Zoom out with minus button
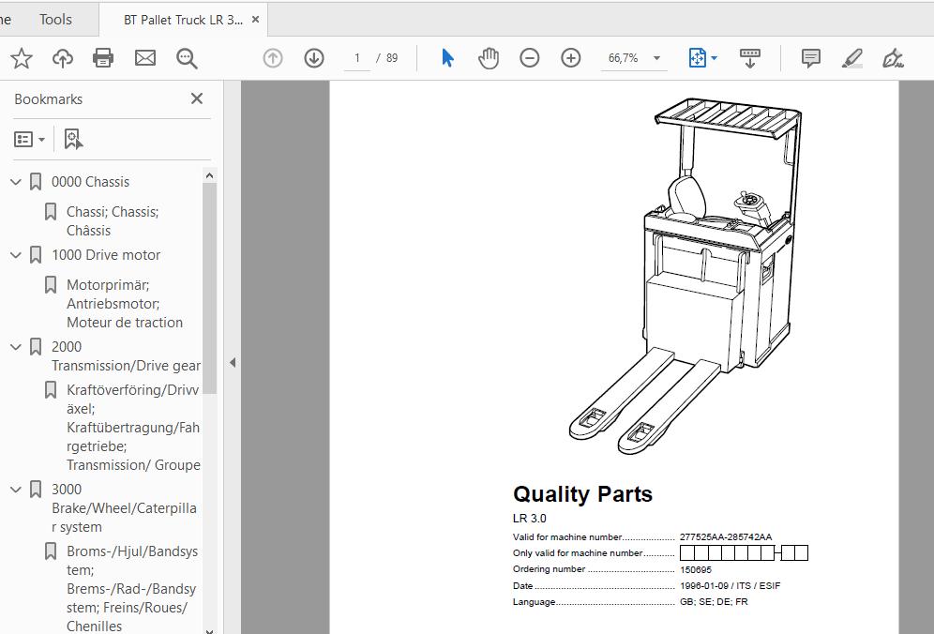 tap(529, 58)
